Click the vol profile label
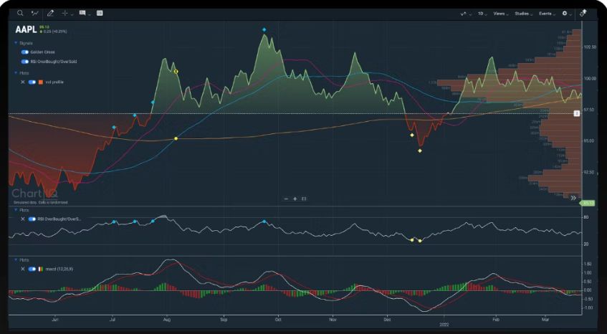The image size is (607, 334). [54, 82]
